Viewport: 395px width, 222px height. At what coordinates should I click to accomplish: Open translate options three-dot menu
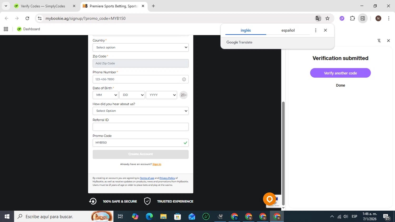point(316,30)
